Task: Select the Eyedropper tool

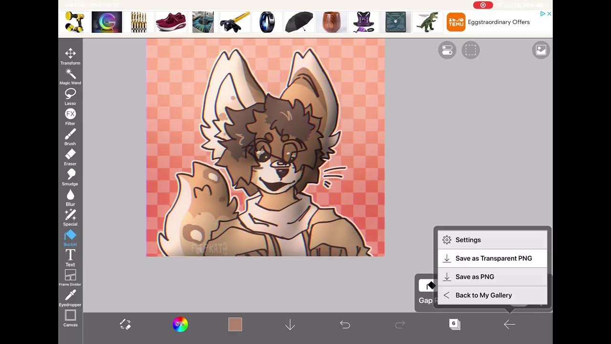Action: (x=70, y=298)
